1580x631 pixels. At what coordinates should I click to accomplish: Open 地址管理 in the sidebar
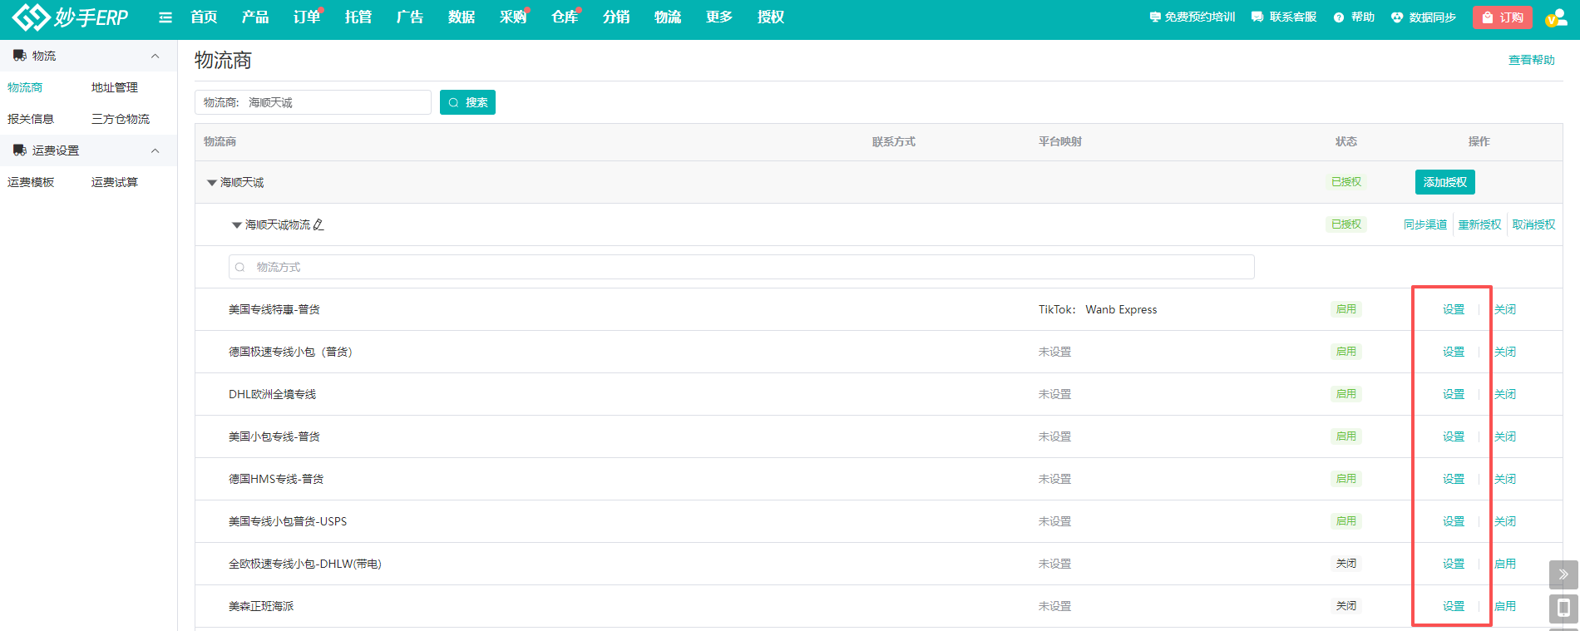click(115, 87)
